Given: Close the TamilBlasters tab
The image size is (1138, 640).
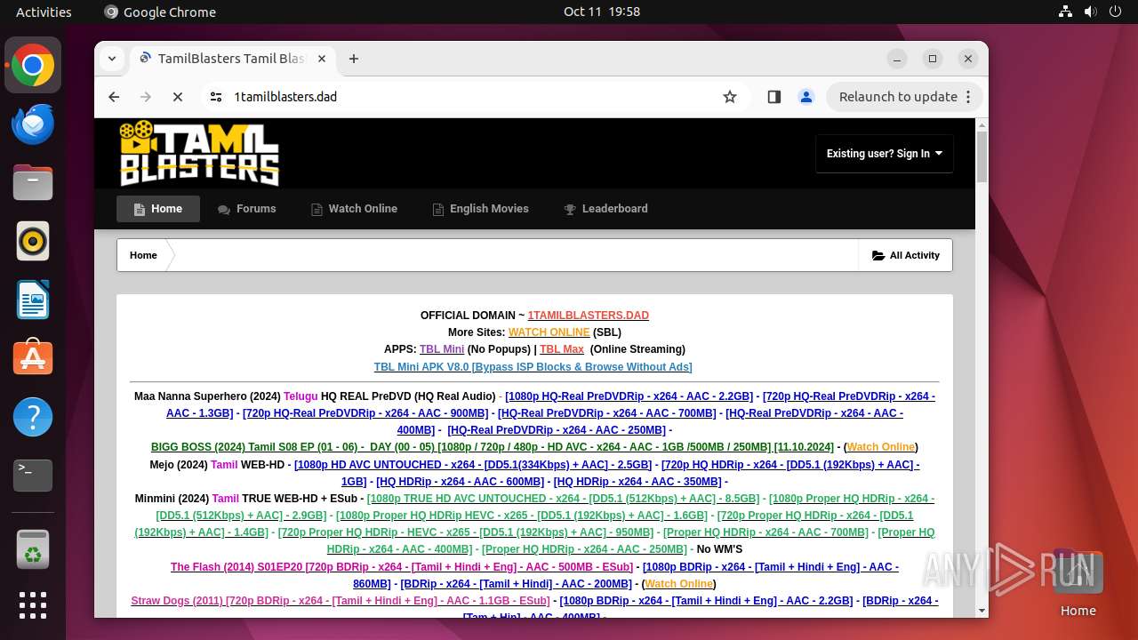Looking at the screenshot, I should [x=322, y=59].
